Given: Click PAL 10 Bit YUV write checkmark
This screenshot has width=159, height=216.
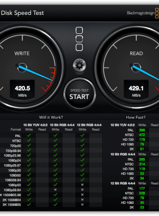Looking at the screenshot, I should click(29, 135).
